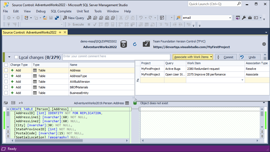Image resolution: width=270 pixels, height=152 pixels.
Task: Open the Properties wrench icon
Action: pyautogui.click(x=244, y=18)
